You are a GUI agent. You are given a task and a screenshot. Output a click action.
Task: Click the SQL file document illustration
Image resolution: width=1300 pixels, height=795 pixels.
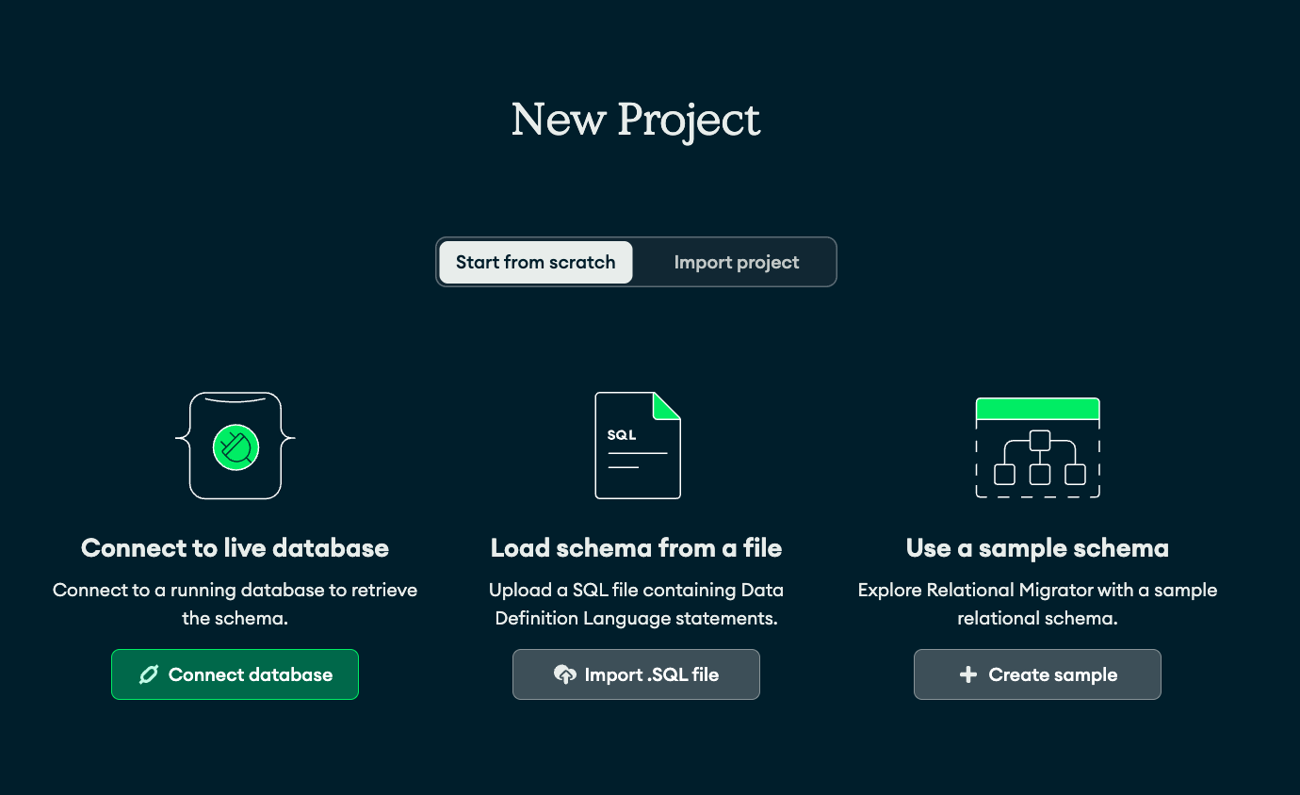point(637,446)
